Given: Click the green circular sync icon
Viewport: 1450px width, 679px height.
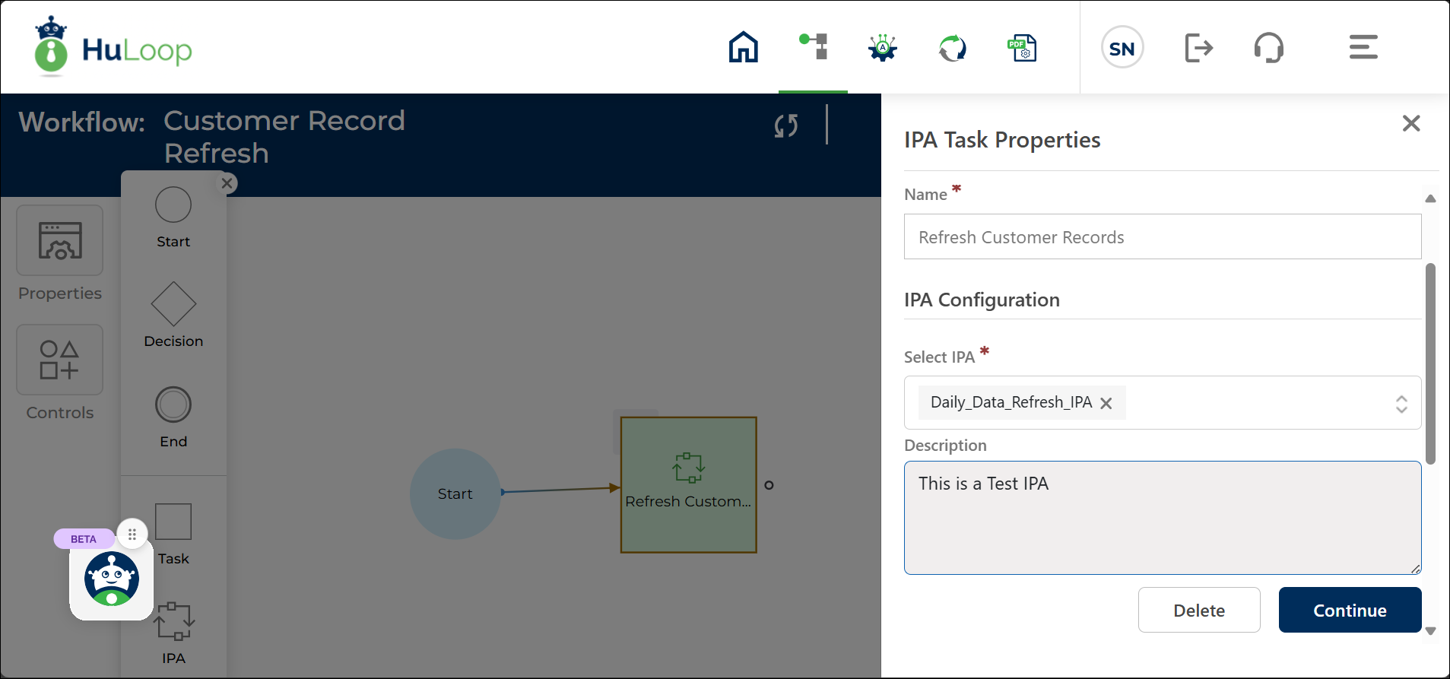Looking at the screenshot, I should pyautogui.click(x=952, y=48).
